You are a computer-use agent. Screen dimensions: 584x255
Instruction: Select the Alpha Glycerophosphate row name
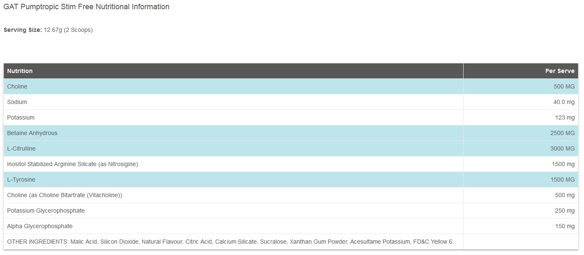(x=40, y=226)
